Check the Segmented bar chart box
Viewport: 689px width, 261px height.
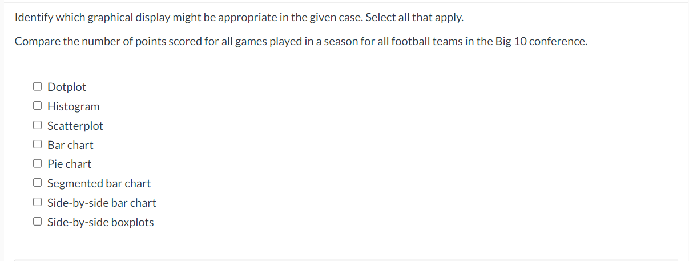click(38, 183)
